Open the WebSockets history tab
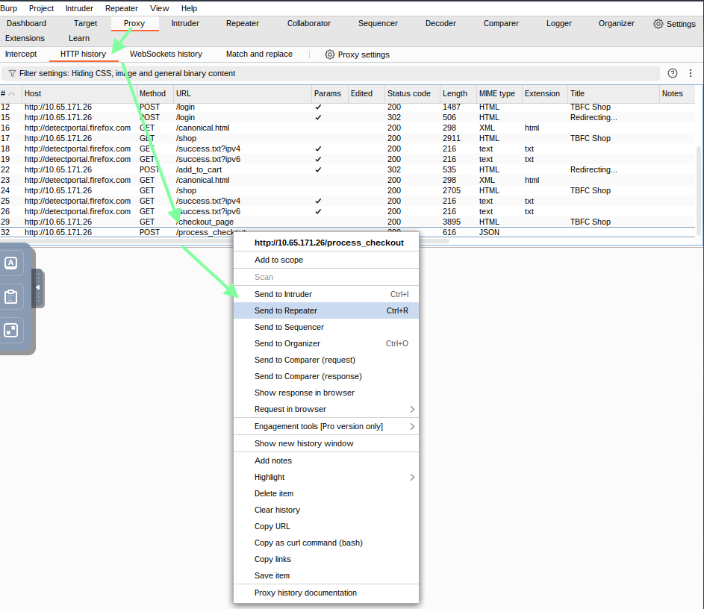Screen dimensions: 704x609 pyautogui.click(x=166, y=54)
